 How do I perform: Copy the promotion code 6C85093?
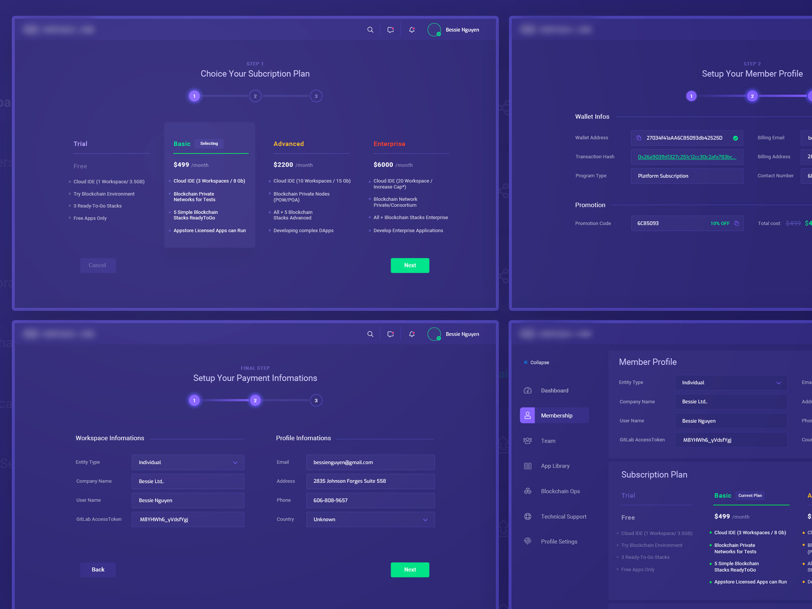[x=737, y=223]
